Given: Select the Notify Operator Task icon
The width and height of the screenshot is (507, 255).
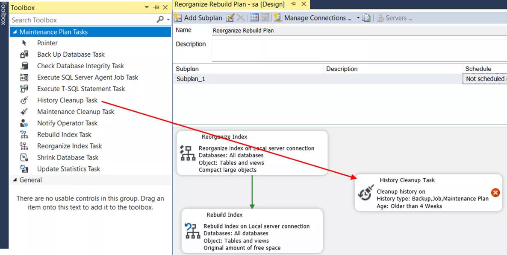Looking at the screenshot, I should coord(24,123).
